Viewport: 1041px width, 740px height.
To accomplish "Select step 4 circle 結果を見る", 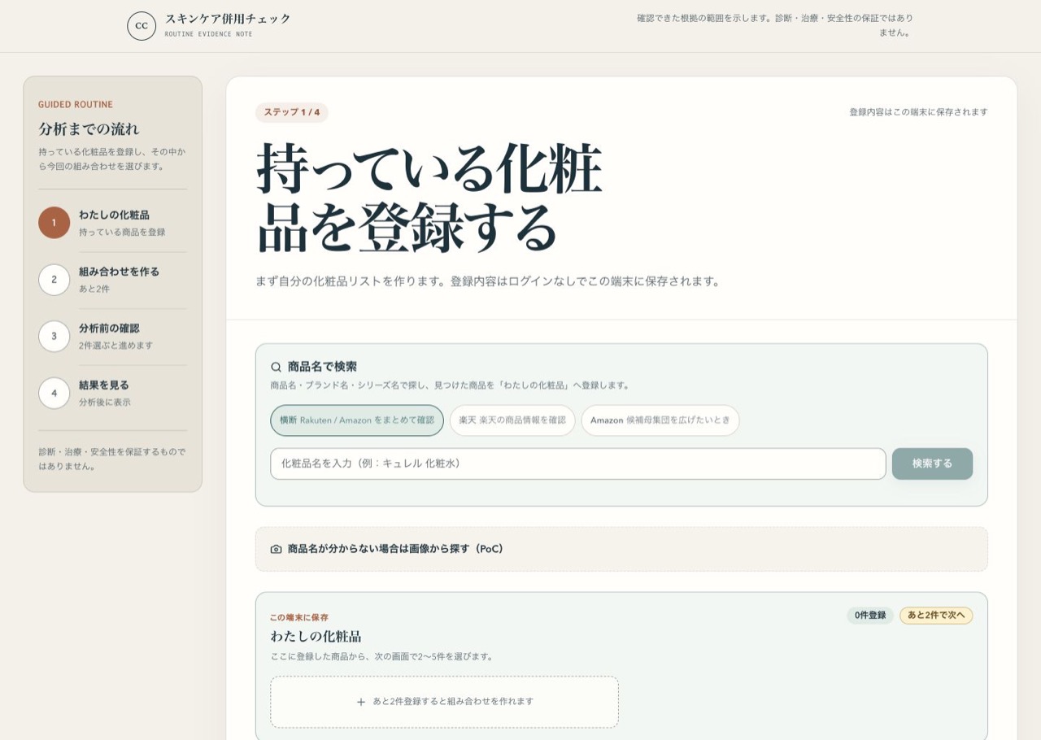I will tap(54, 393).
